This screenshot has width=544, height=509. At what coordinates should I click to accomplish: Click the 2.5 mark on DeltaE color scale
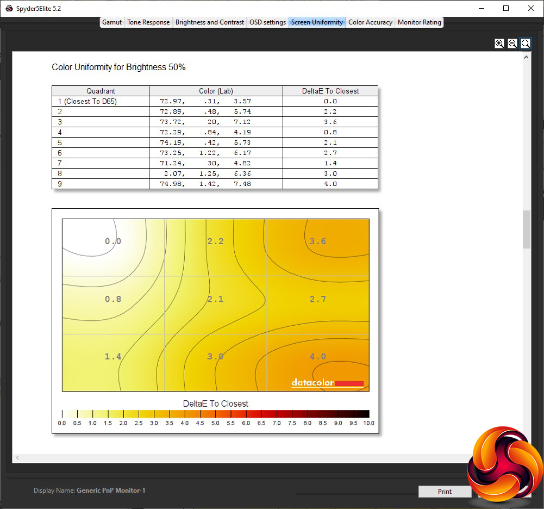click(x=139, y=423)
